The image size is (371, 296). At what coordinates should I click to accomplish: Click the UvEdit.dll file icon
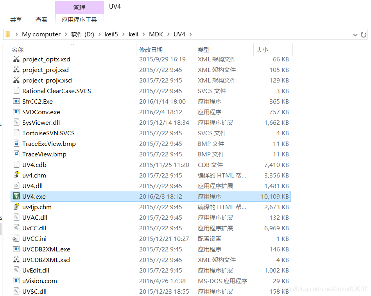tap(16, 270)
